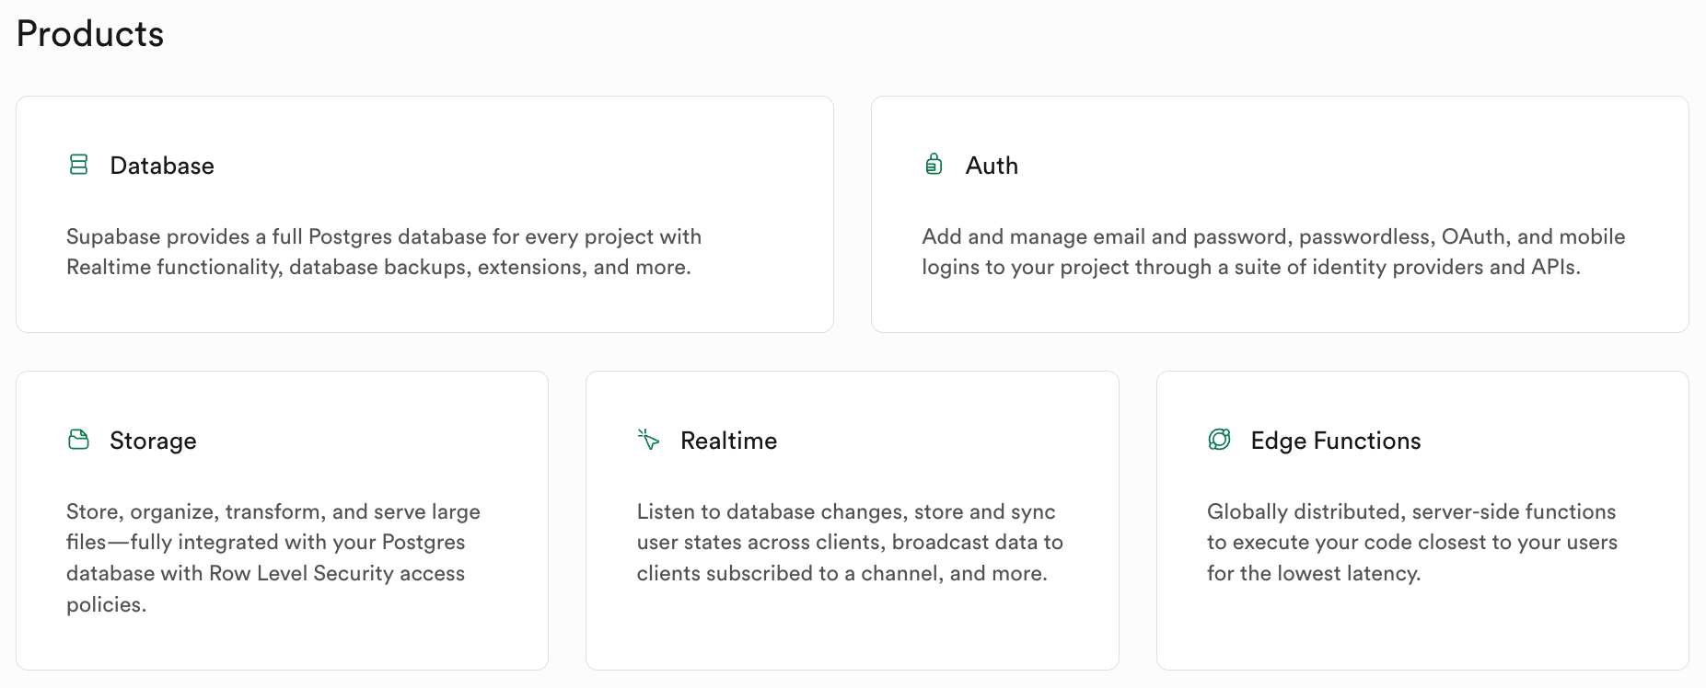Select the Storage card description text
Screen dimensions: 1706x688
click(x=273, y=558)
